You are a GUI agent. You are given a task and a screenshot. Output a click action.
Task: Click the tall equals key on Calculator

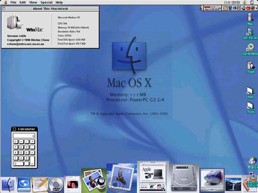click(32, 161)
